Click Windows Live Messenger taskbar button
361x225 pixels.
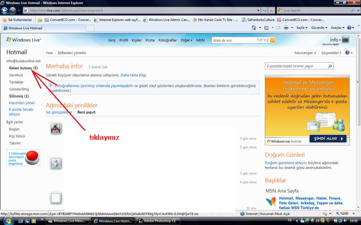67,221
